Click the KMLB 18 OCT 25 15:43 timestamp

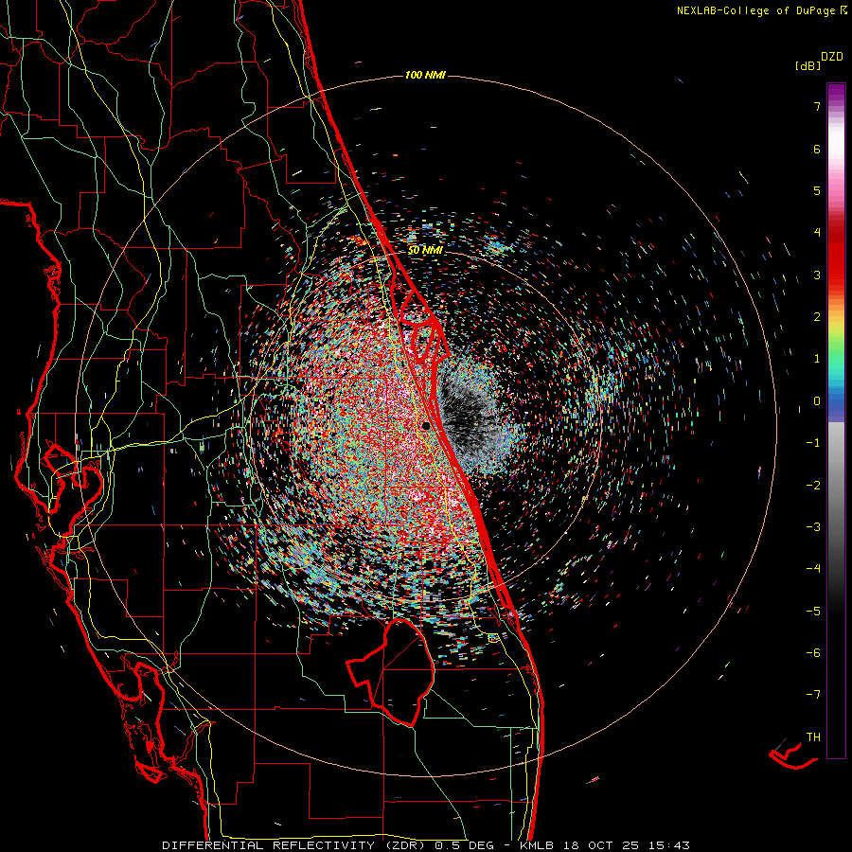[605, 845]
